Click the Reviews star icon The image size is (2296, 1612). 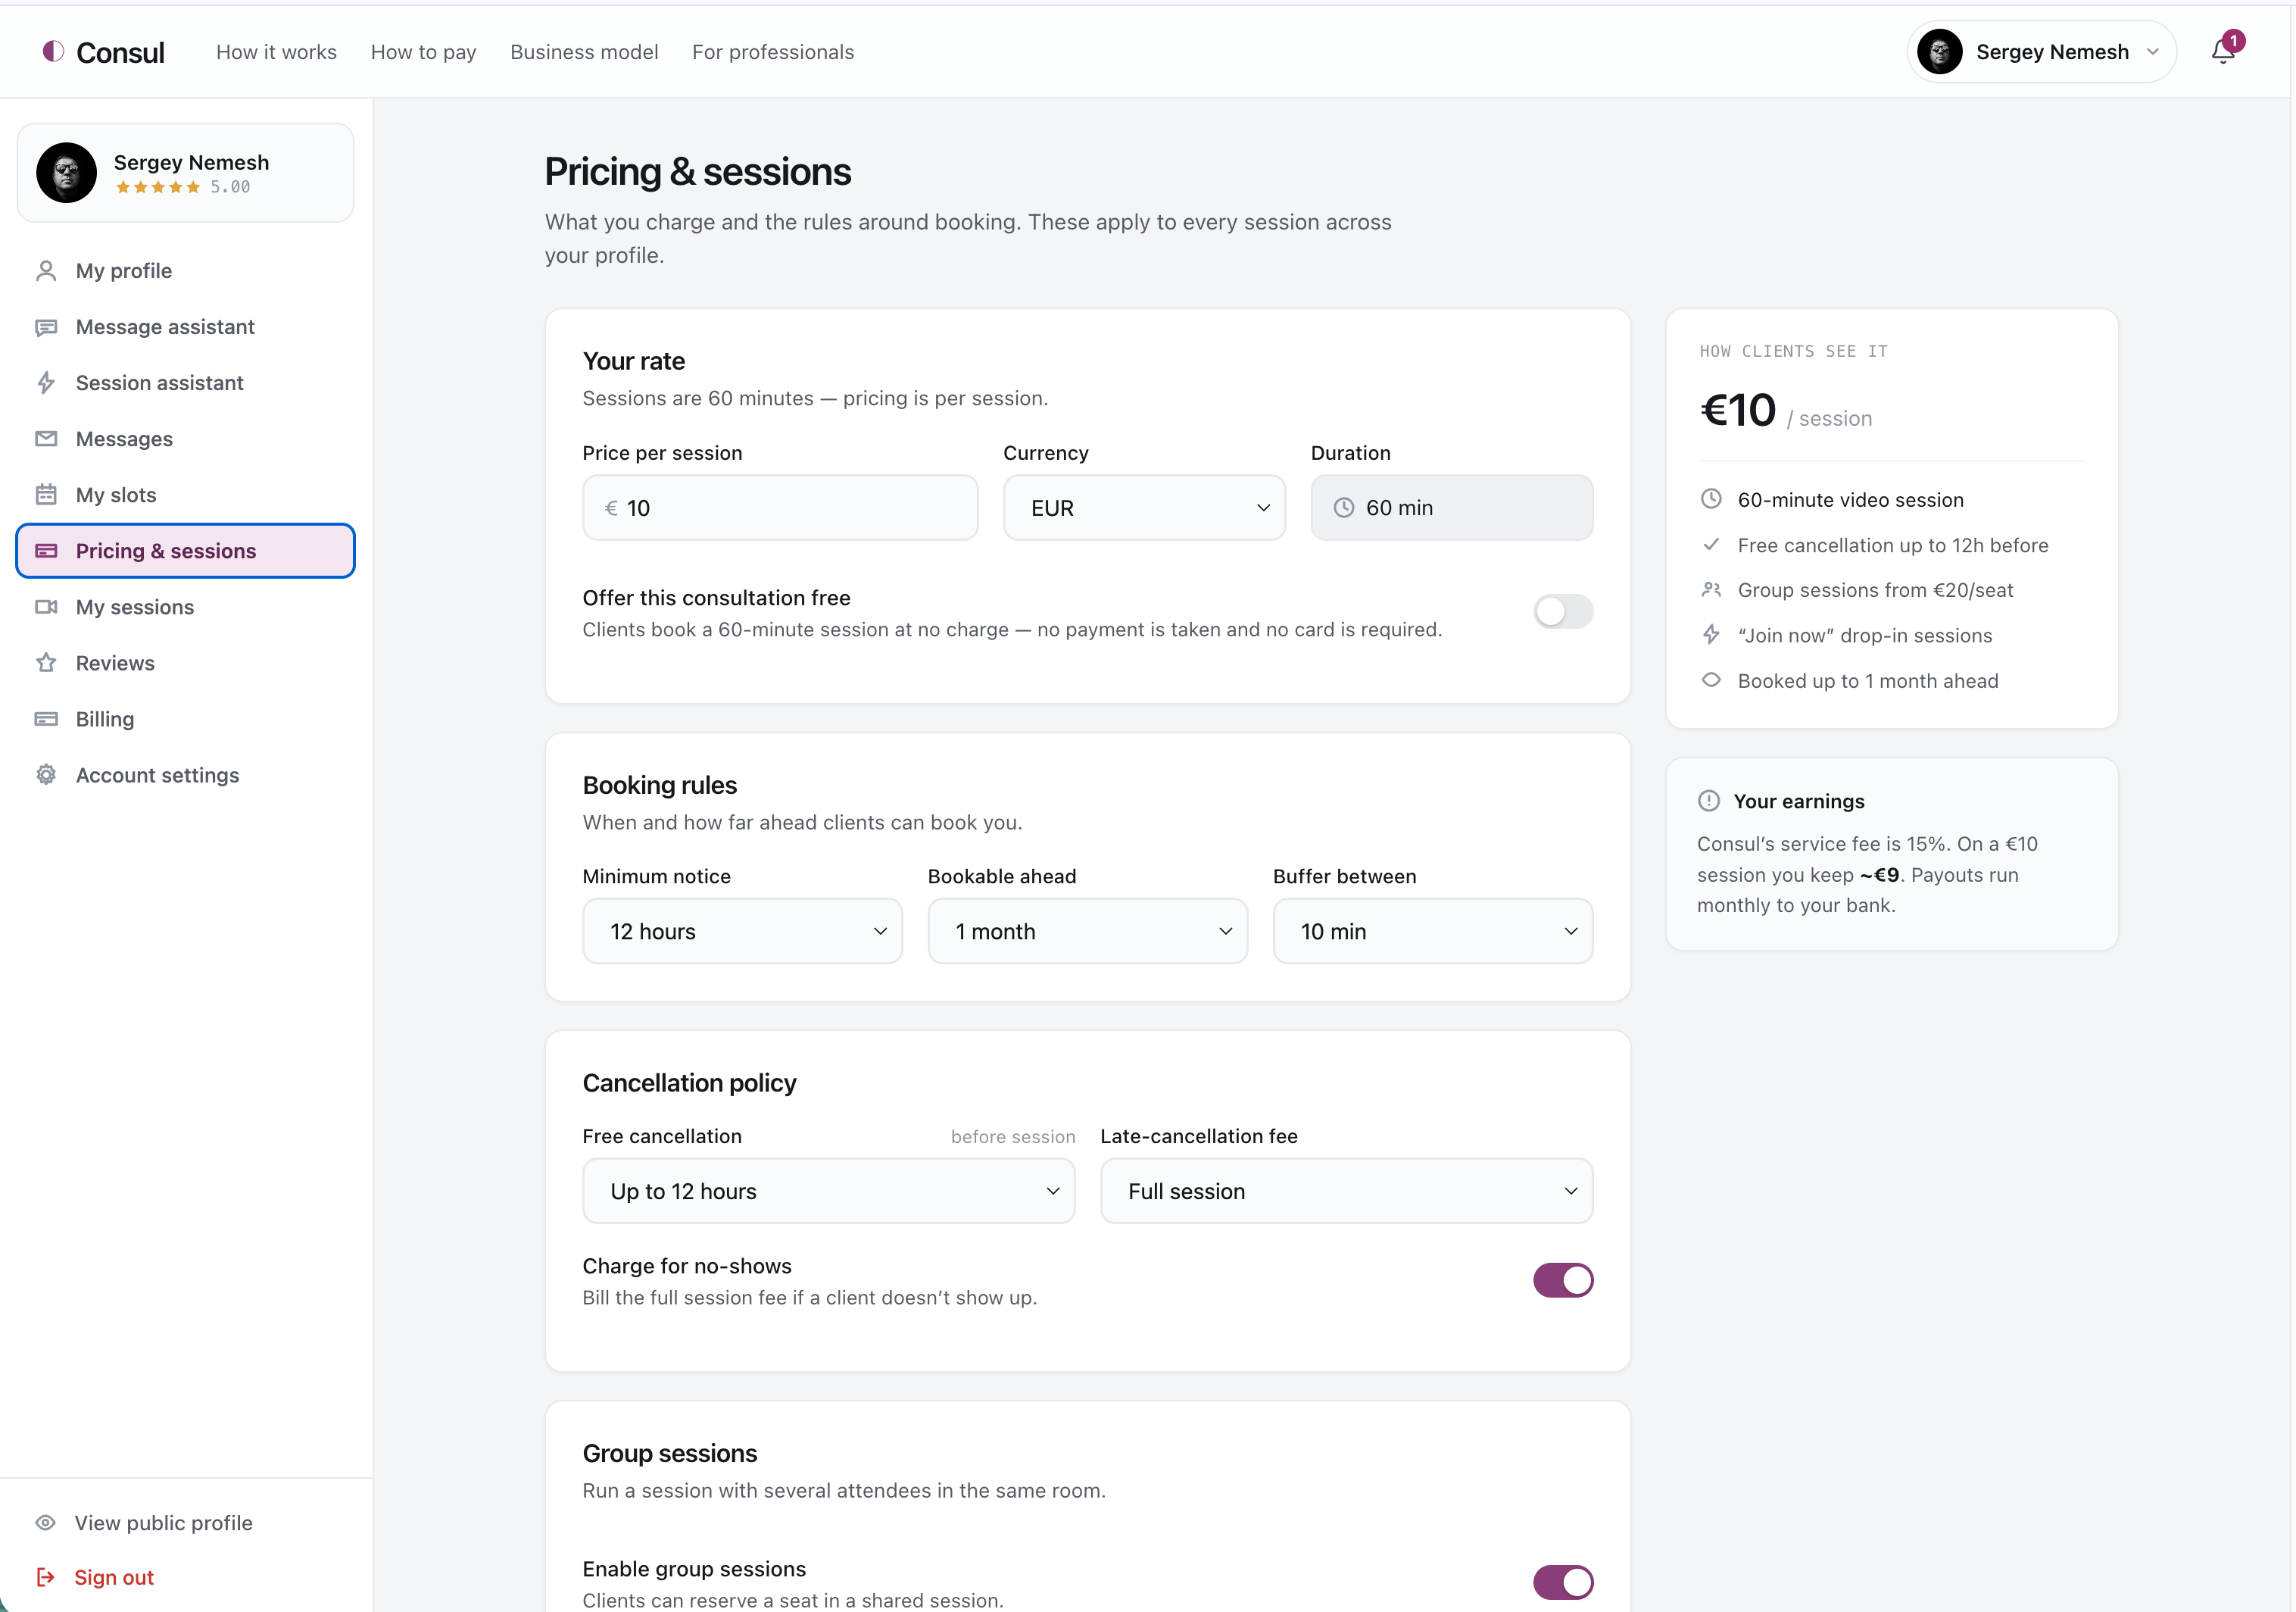pos(46,664)
